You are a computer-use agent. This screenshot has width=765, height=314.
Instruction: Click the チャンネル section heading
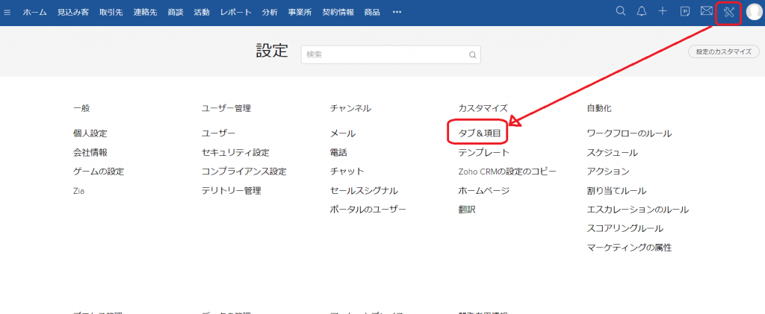pyautogui.click(x=350, y=109)
